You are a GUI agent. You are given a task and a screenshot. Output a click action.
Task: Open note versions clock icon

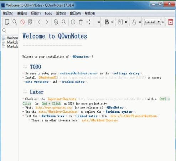click(73, 22)
